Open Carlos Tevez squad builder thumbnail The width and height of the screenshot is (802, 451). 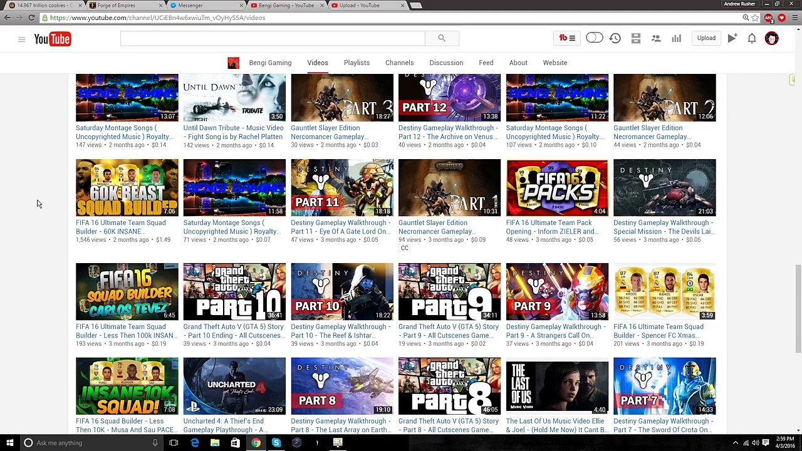click(x=127, y=291)
